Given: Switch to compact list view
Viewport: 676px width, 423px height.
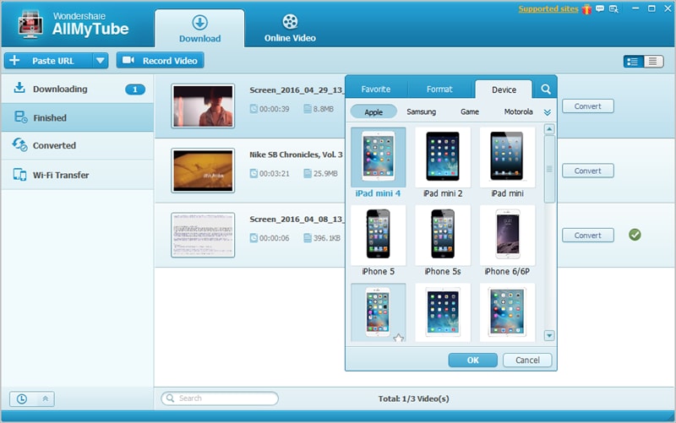Looking at the screenshot, I should 653,62.
